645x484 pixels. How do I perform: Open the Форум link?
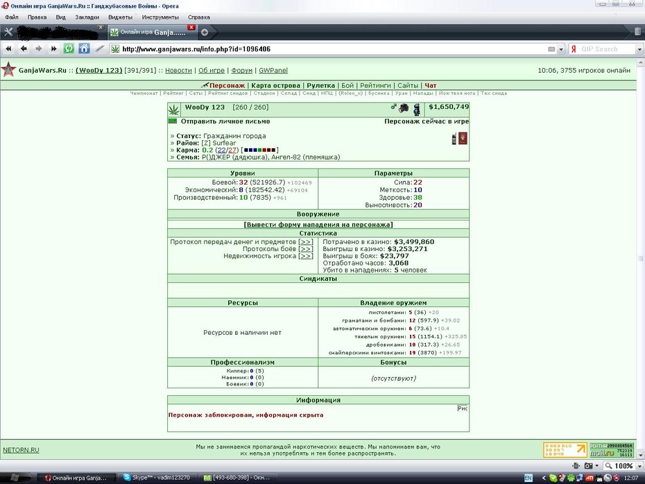(x=242, y=70)
